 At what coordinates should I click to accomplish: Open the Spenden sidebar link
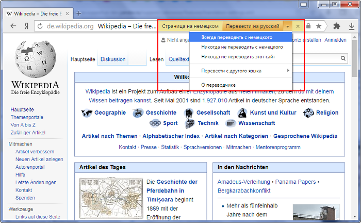[25, 198]
